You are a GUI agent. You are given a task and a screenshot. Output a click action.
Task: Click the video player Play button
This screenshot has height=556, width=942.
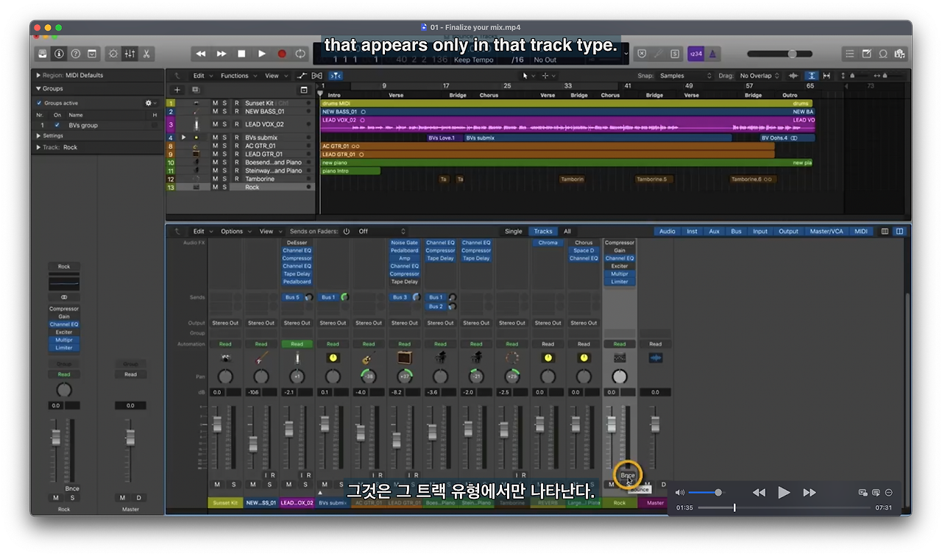click(x=785, y=493)
